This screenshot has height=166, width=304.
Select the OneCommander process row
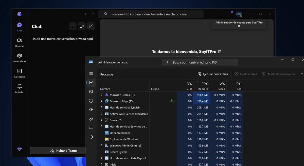tap(170, 133)
